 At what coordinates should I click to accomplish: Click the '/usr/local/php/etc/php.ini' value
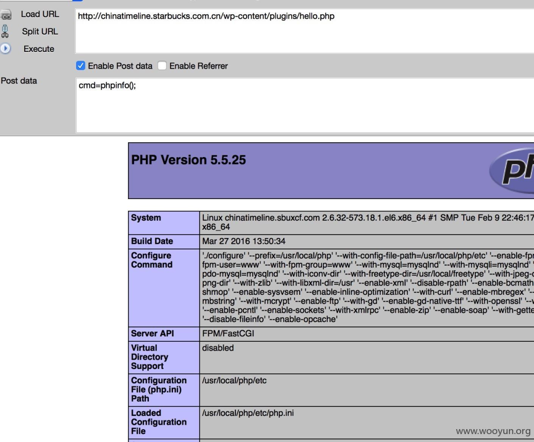pyautogui.click(x=248, y=413)
